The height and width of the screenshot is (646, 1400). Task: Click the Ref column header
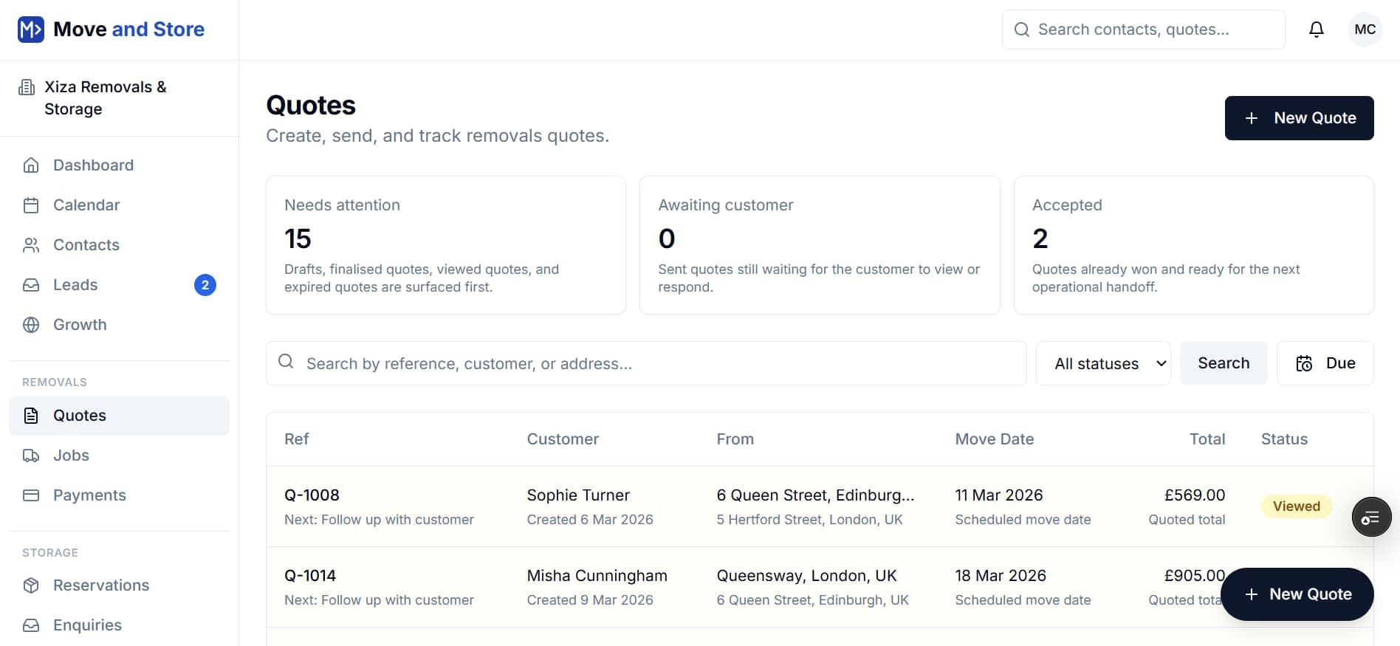click(296, 439)
